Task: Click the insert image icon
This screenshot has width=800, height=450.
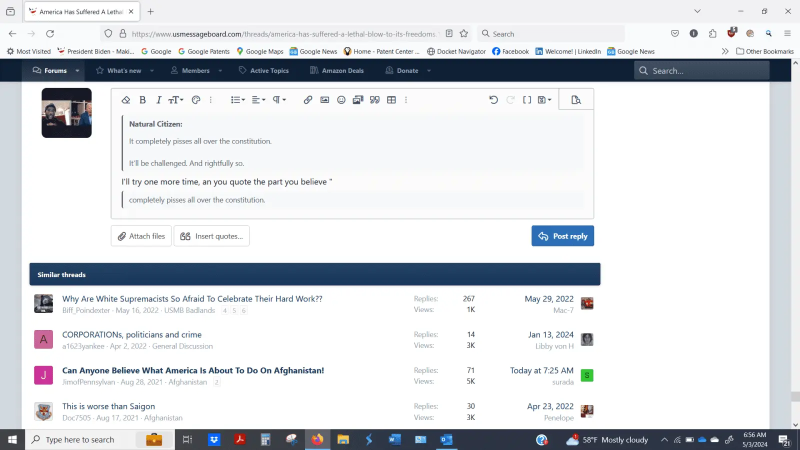Action: point(324,100)
